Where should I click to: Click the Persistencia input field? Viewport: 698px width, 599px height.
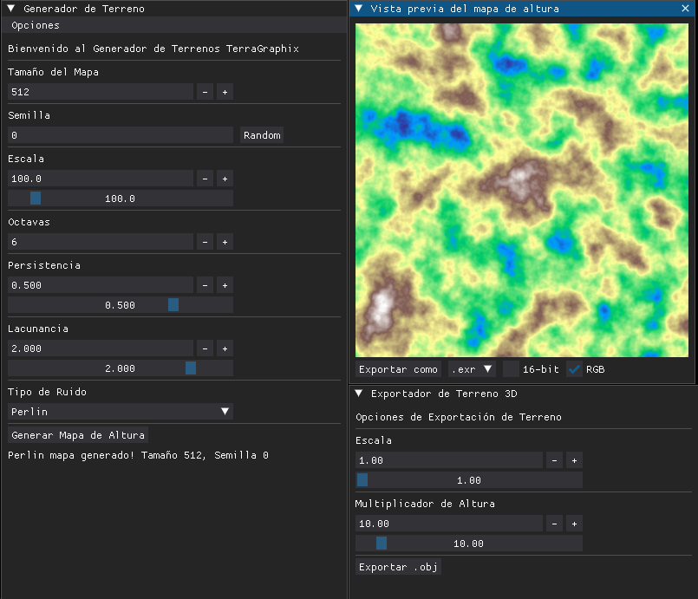point(101,285)
